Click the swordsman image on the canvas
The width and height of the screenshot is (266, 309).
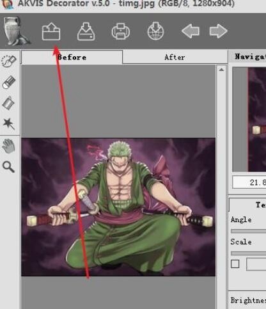(x=118, y=207)
